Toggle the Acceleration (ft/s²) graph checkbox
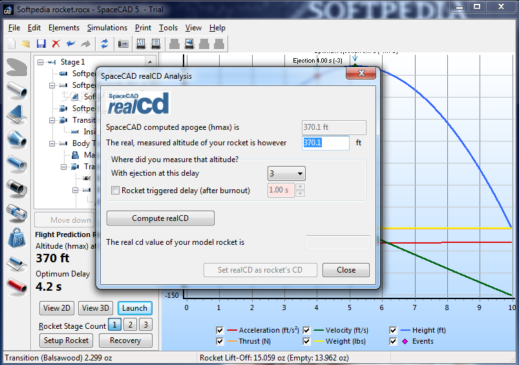This screenshot has width=519, height=365. pyautogui.click(x=220, y=330)
